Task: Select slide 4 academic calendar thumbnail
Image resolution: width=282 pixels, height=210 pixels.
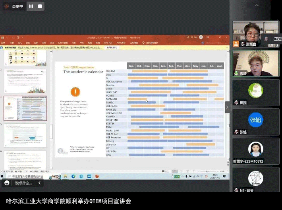Action: tap(25, 108)
